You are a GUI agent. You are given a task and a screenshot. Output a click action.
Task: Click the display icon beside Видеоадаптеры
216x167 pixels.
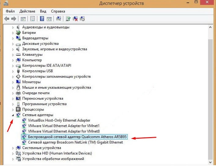(x=18, y=38)
